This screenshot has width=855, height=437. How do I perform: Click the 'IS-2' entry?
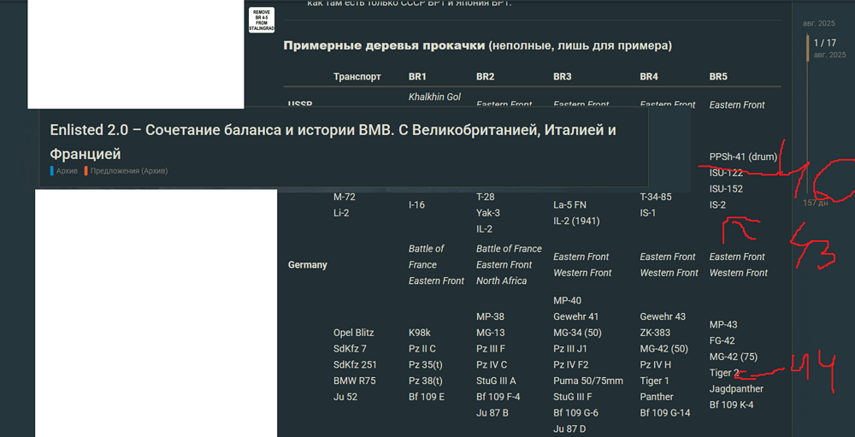tap(717, 204)
